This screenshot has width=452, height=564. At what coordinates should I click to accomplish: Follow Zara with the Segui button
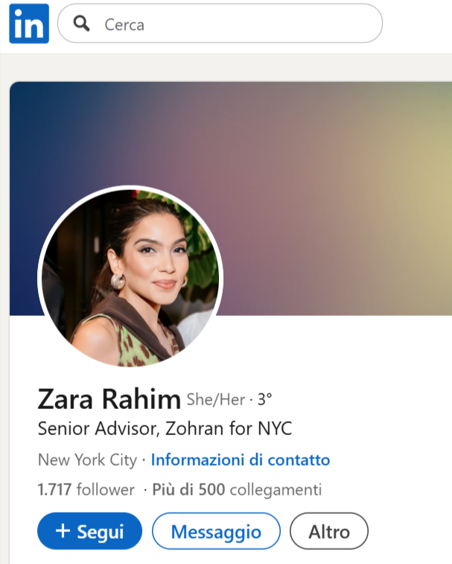[89, 531]
